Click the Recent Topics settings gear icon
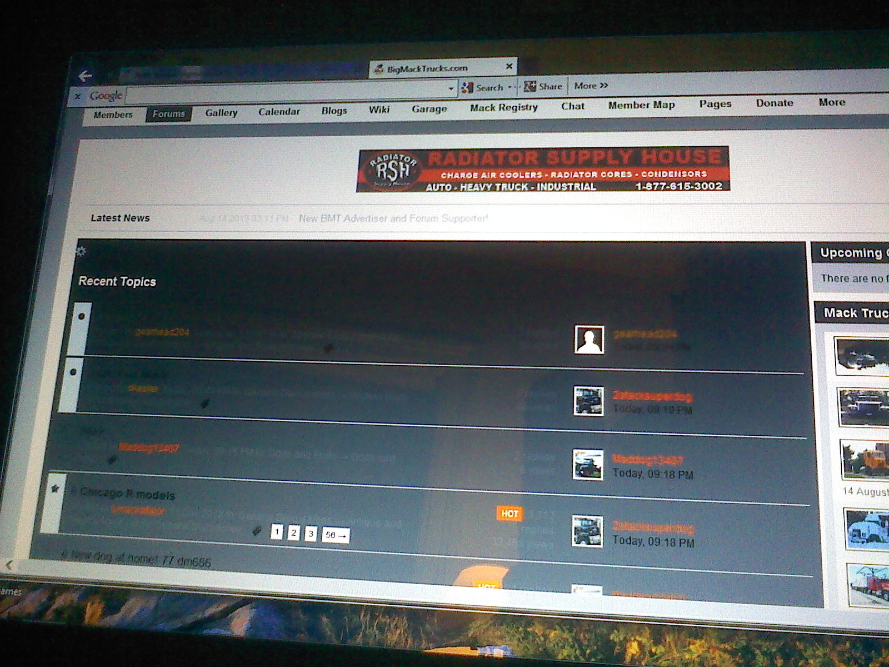This screenshot has height=667, width=889. tap(81, 252)
